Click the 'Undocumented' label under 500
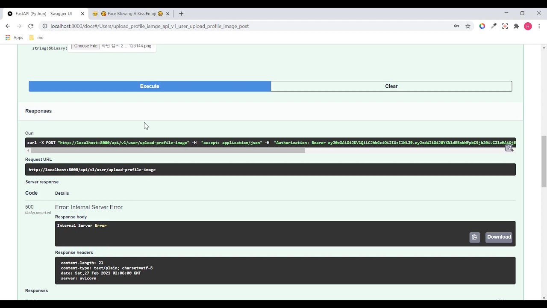 pos(38,213)
